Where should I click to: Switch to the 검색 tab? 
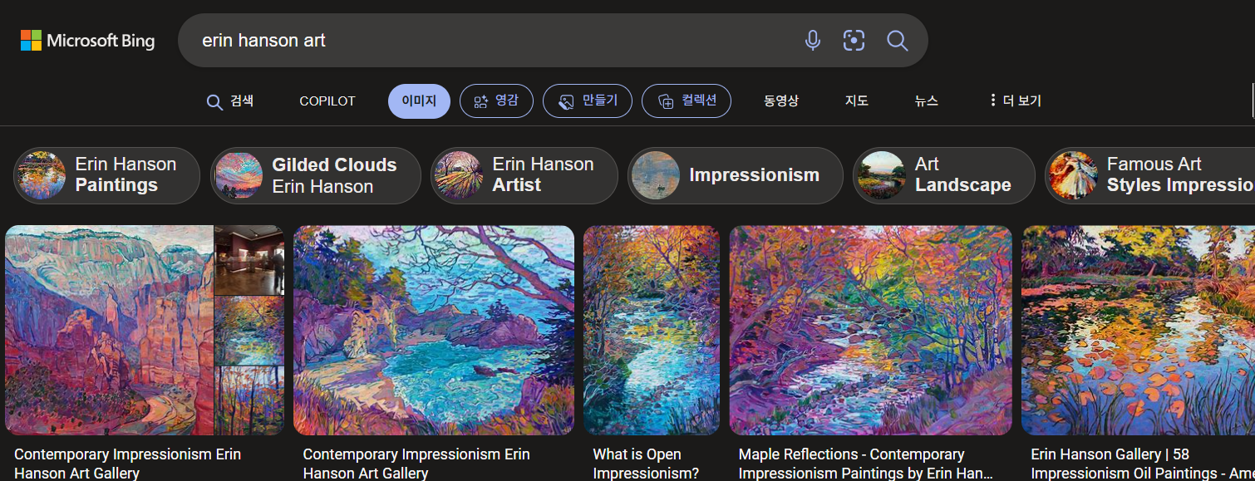click(x=230, y=101)
